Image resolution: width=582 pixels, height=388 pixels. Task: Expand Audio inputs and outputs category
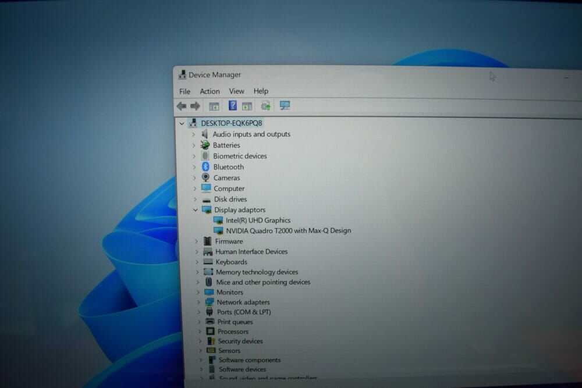click(193, 134)
